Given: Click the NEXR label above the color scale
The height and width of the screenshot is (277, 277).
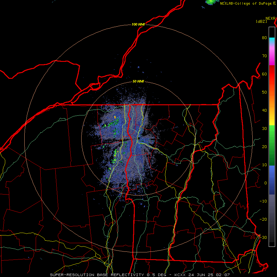Looking at the screenshot, I should click(x=271, y=18).
